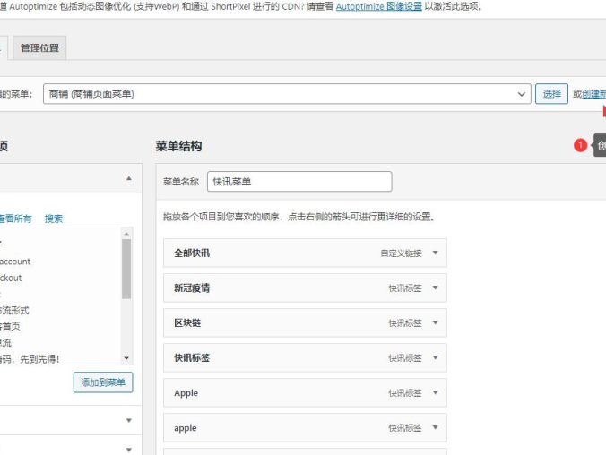606x455 pixels.
Task: Expand the 区块链 menu item arrow
Action: click(x=435, y=322)
